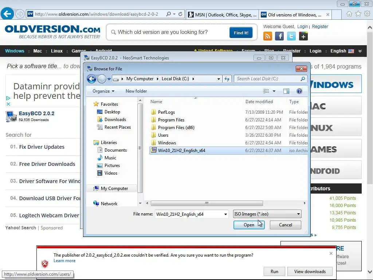The width and height of the screenshot is (373, 280).
Task: Select Documents under Libraries
Action: [x=115, y=150]
